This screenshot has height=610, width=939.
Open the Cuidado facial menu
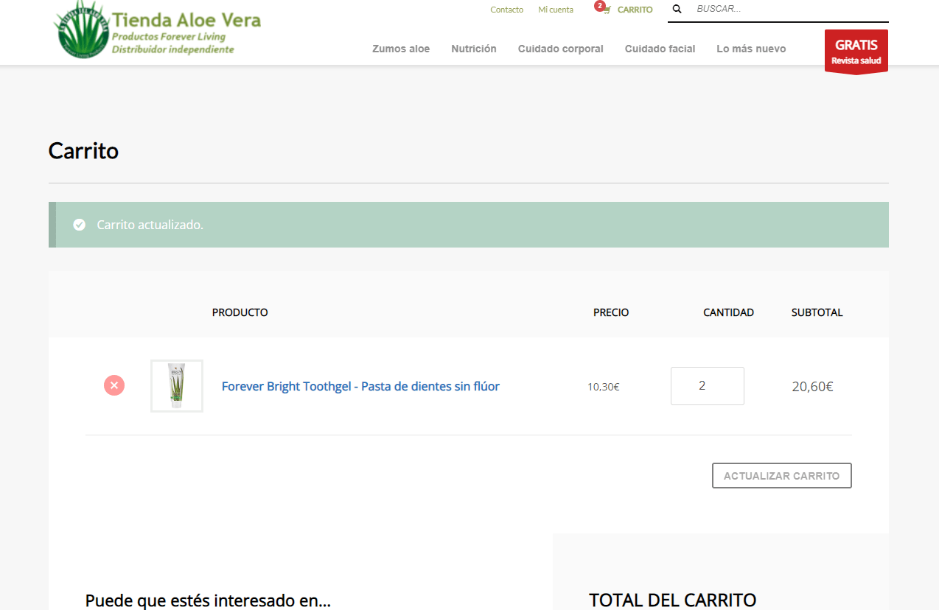[x=660, y=49]
